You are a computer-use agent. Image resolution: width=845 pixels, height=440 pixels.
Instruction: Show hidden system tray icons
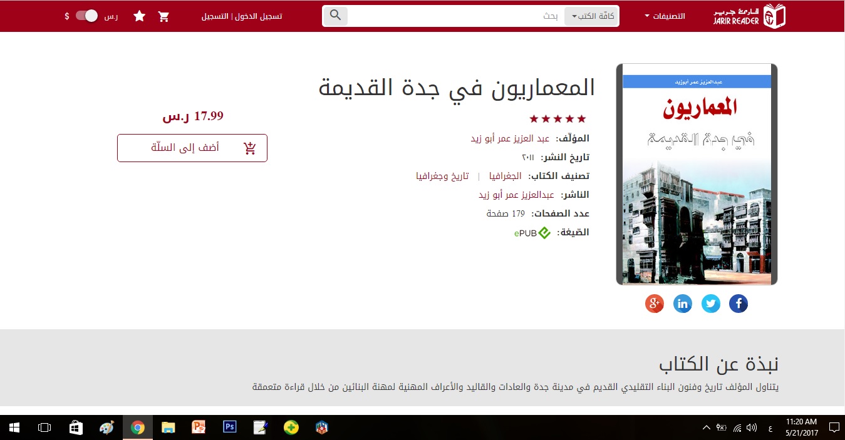pos(707,427)
